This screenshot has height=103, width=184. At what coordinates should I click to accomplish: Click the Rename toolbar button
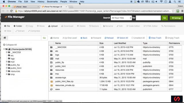point(108,26)
